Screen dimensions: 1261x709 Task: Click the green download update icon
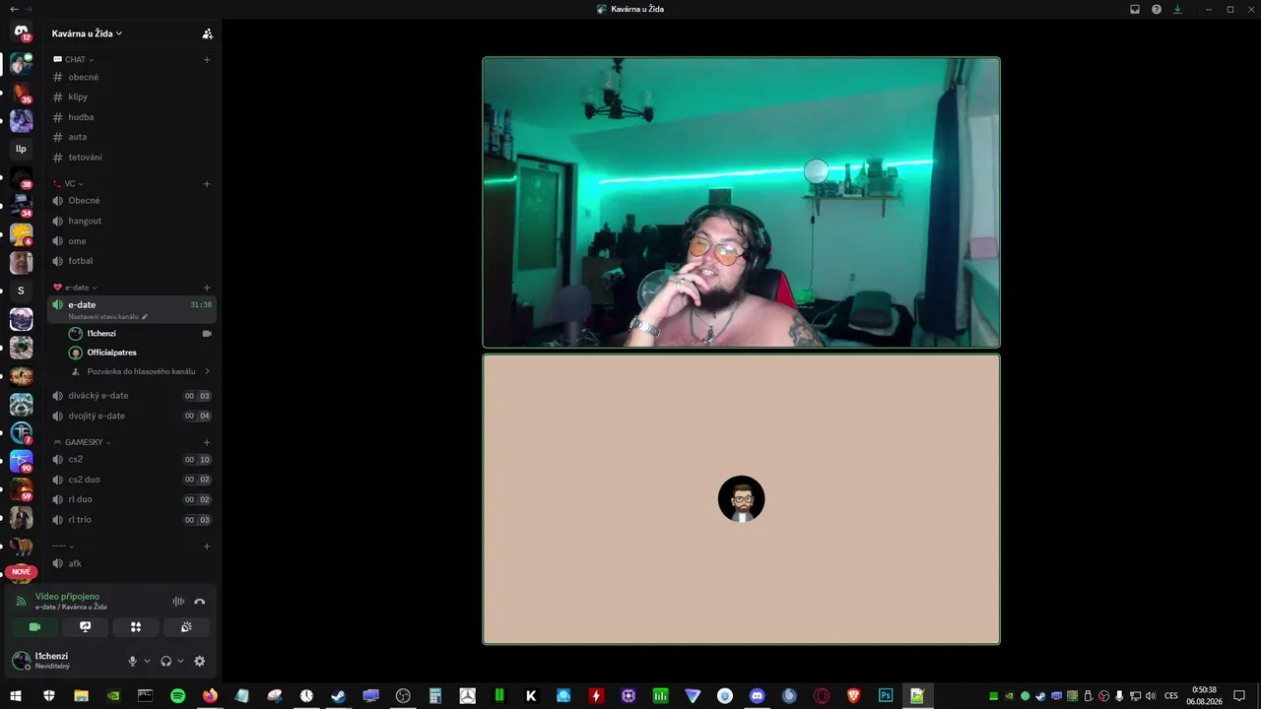tap(1177, 9)
